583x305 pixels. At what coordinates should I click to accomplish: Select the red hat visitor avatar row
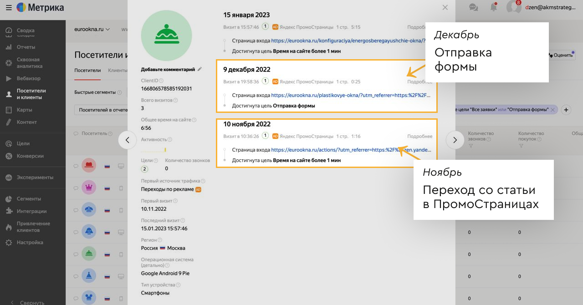coord(89,166)
